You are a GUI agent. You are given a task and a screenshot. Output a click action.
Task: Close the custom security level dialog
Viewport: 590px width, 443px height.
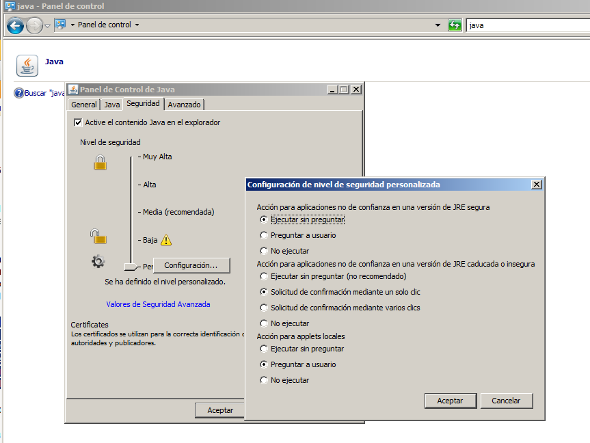(x=537, y=185)
